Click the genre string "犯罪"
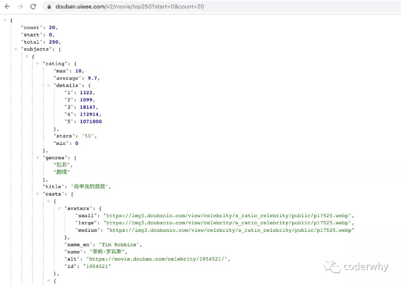This screenshot has height=285, width=401. [x=61, y=165]
